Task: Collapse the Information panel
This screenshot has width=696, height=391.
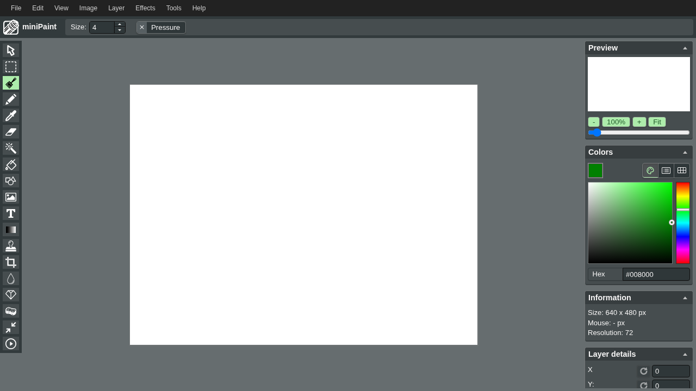Action: [685, 298]
